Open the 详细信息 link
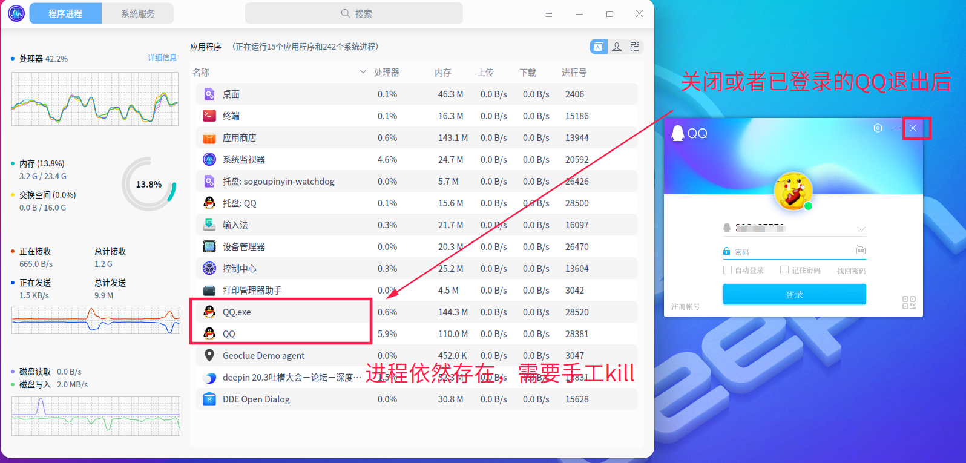 point(162,57)
